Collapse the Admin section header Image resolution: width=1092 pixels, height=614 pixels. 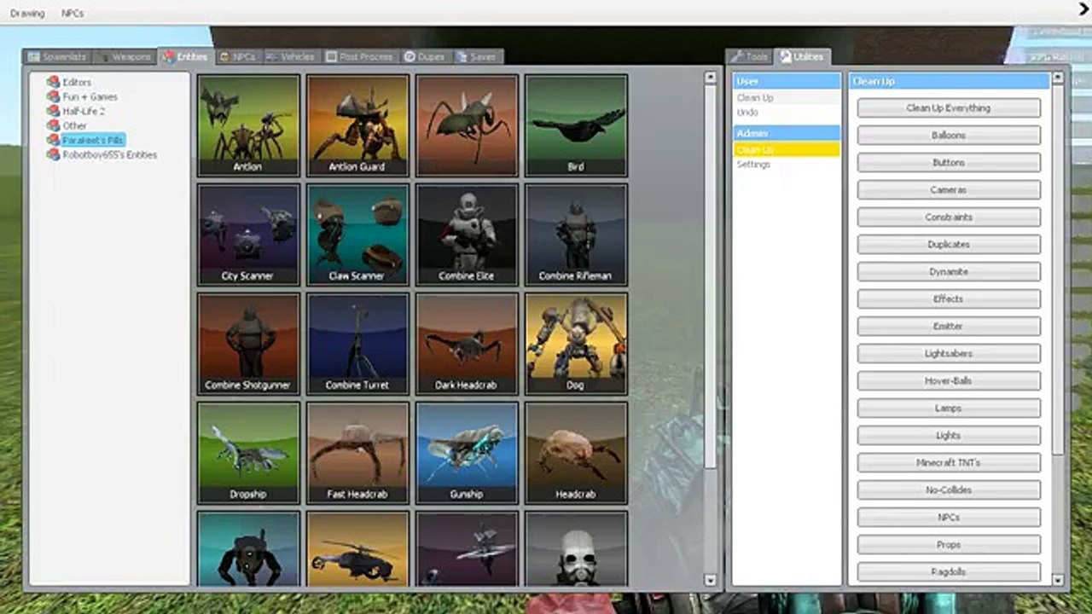787,134
